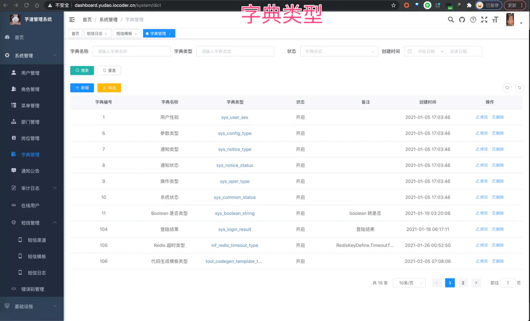Open the inf_redis_timeout_type link

tap(235, 245)
